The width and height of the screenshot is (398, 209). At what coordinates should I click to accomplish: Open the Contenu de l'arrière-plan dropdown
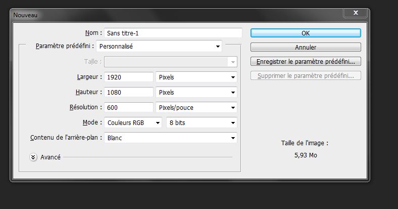170,138
